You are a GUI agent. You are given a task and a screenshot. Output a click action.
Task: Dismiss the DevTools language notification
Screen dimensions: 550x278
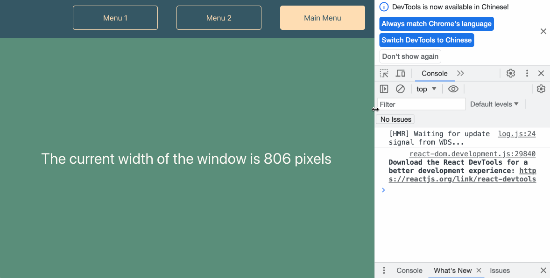(543, 31)
